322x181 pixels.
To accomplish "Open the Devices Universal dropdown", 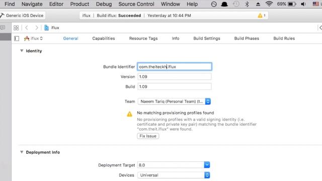I will (174, 175).
